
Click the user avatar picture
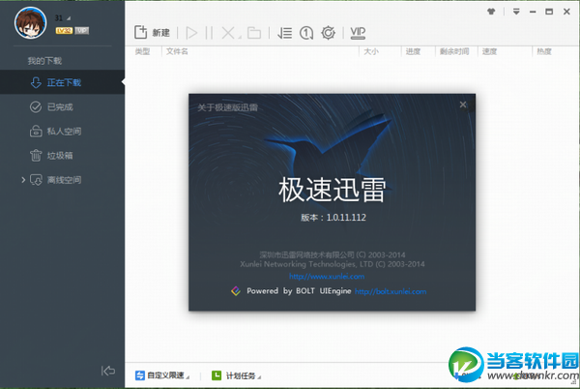(x=30, y=22)
